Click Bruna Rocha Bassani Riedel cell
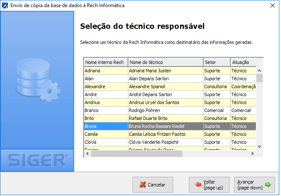 pyautogui.click(x=166, y=126)
